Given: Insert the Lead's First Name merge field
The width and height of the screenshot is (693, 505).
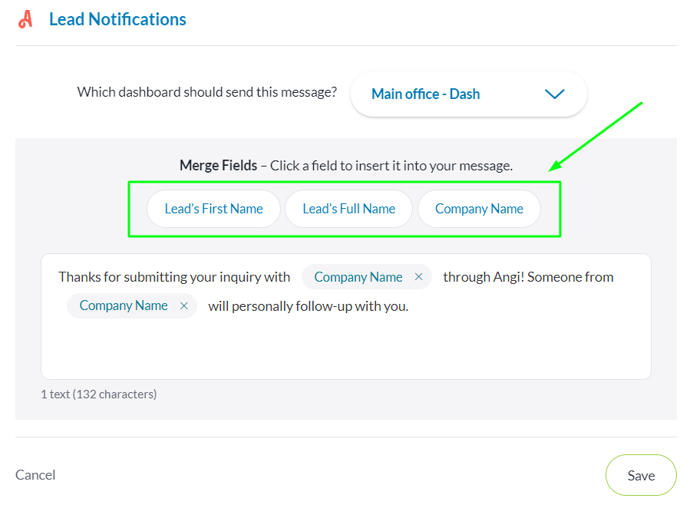Looking at the screenshot, I should click(213, 209).
